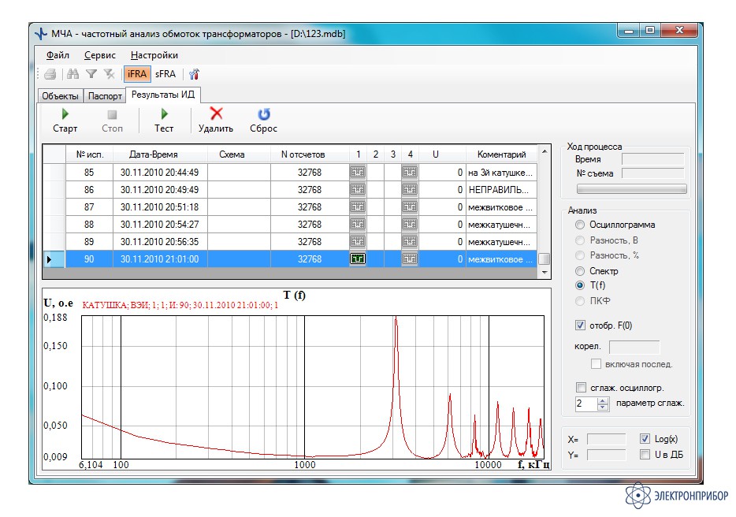Click the active channel 1 icon in row 90
736x517 pixels.
click(358, 259)
